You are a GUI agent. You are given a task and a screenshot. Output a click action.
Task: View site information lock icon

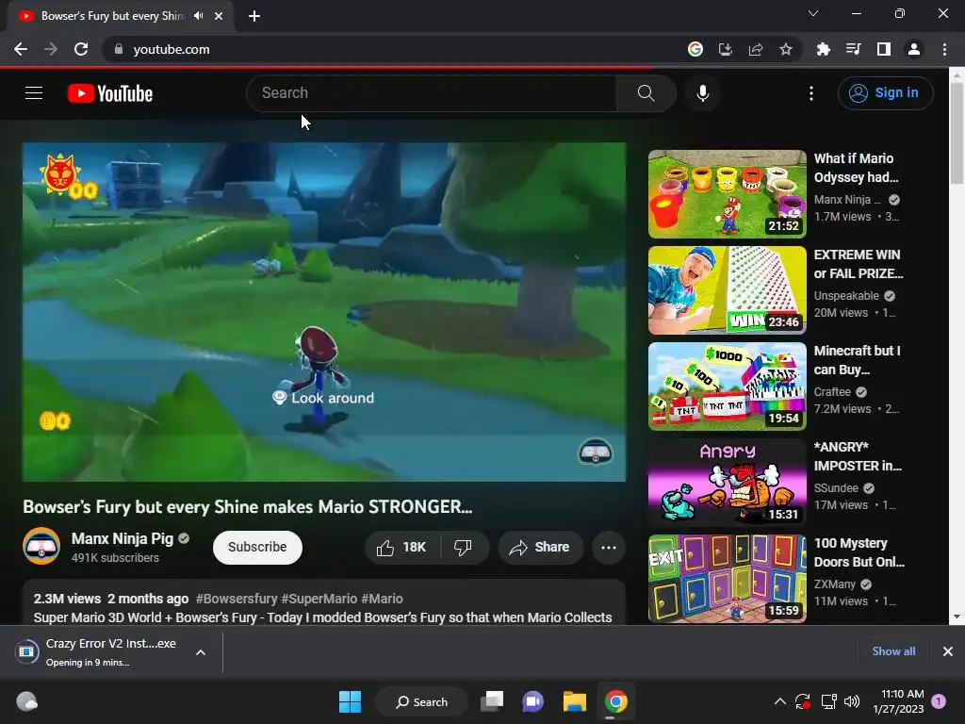[119, 49]
